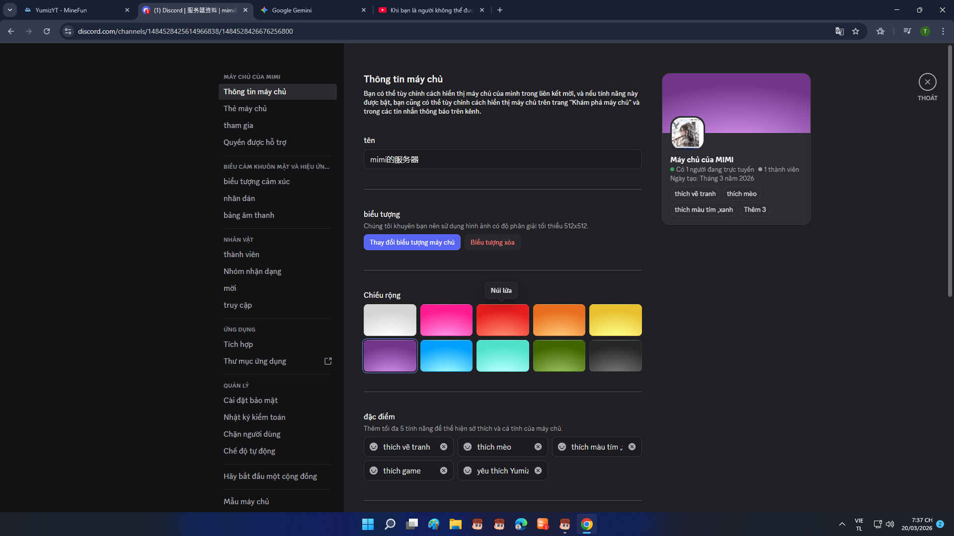Click "Thay đổi biểu tượng máy chủ" button
Screen dimensions: 954x536
(411, 242)
